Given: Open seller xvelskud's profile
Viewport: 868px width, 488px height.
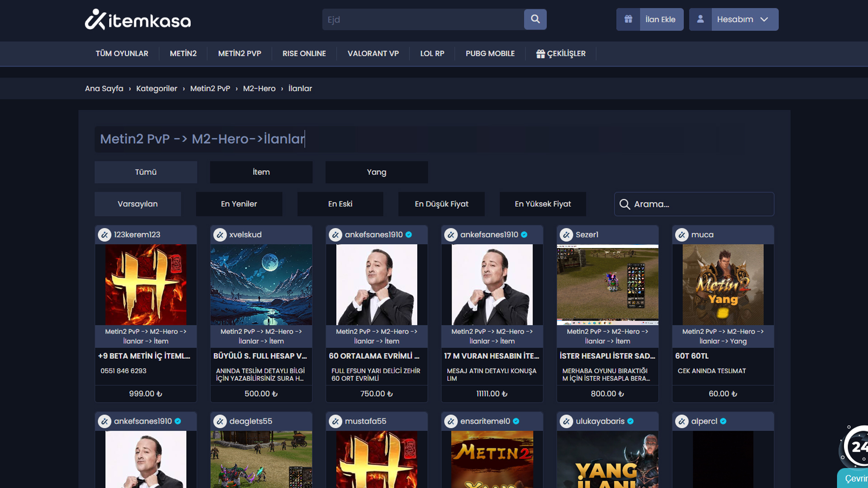Looking at the screenshot, I should point(244,235).
